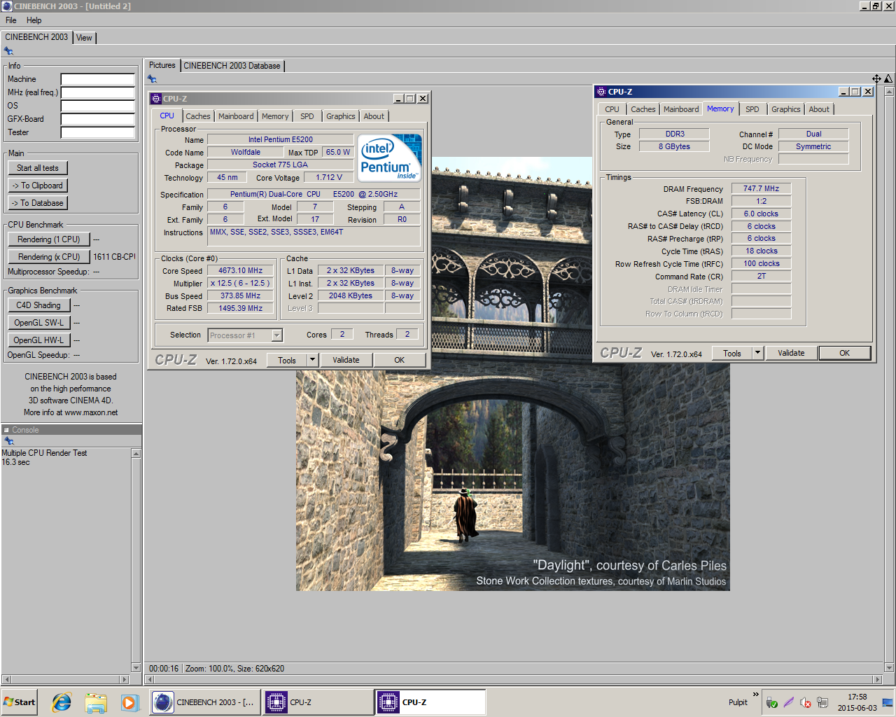This screenshot has width=896, height=717.
Task: Open the Tools dropdown arrow in CPU window
Action: point(312,360)
